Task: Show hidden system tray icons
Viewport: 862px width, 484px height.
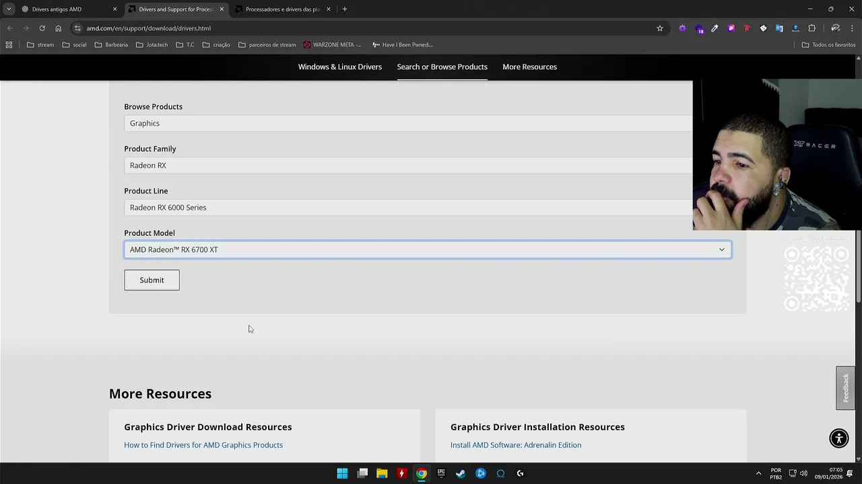Action: point(758,473)
